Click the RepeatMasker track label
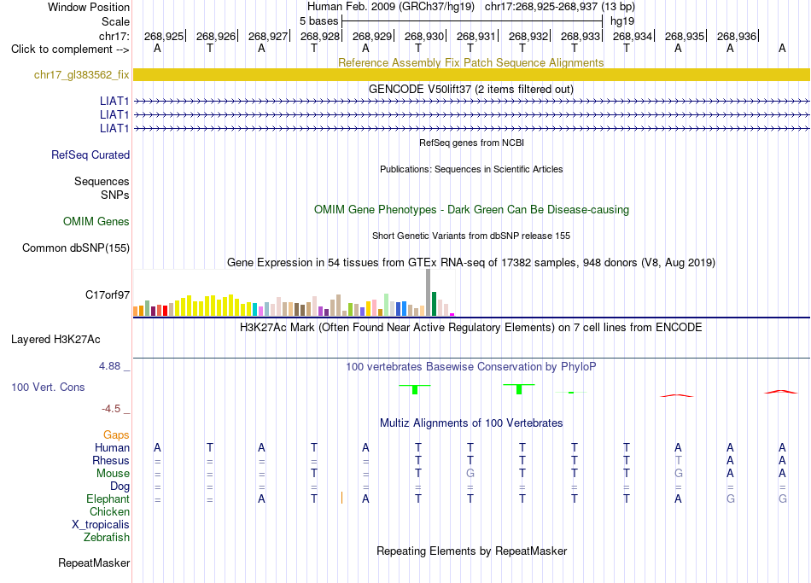 coord(94,563)
